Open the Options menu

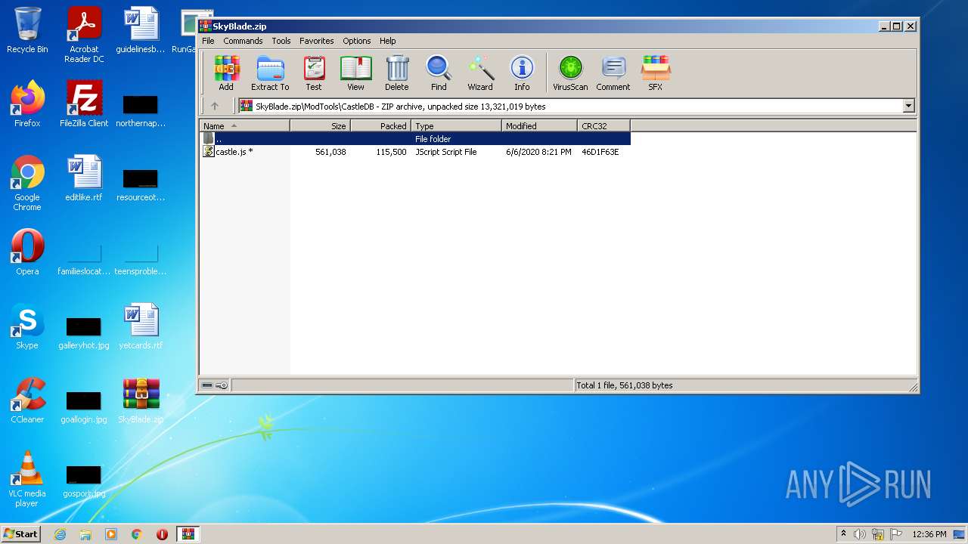[357, 41]
